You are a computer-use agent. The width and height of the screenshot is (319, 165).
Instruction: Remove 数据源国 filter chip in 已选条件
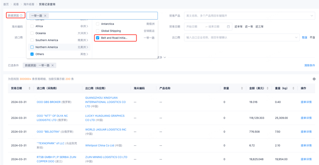coord(53,65)
